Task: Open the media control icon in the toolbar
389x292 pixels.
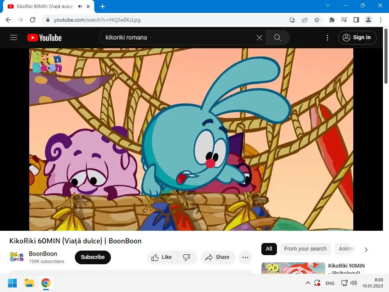Action: point(344,20)
